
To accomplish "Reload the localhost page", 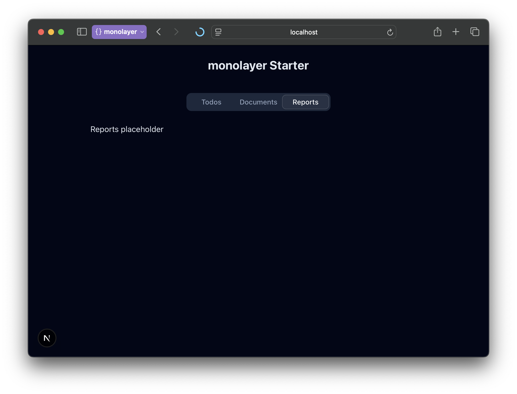I will [390, 32].
